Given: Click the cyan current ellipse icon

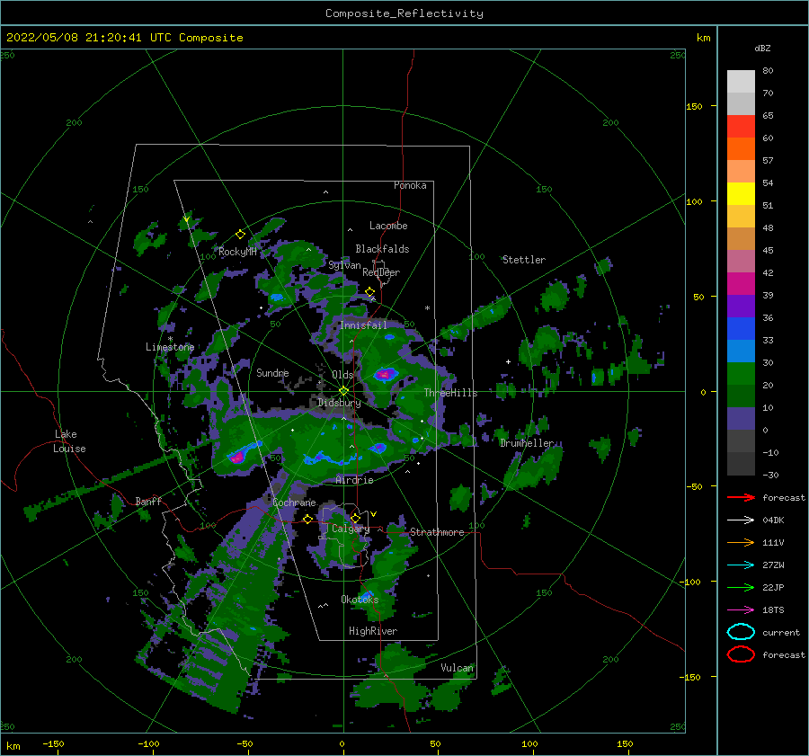Looking at the screenshot, I should 741,632.
